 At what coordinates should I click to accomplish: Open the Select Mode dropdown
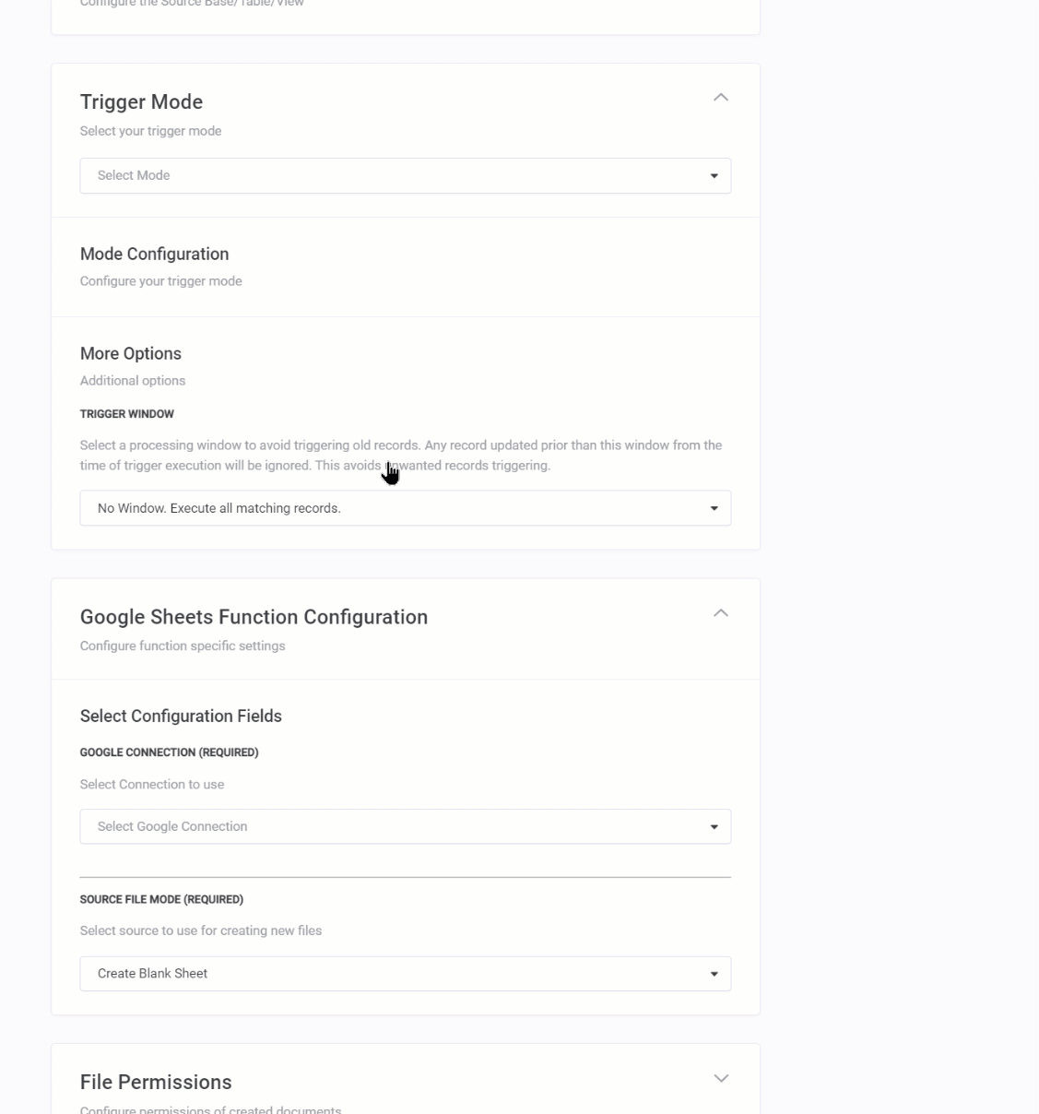pos(405,176)
